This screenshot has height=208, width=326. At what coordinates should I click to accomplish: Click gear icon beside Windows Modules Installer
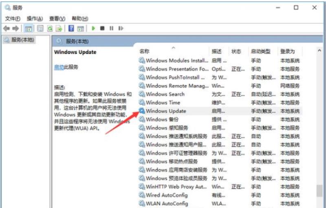(x=142, y=60)
